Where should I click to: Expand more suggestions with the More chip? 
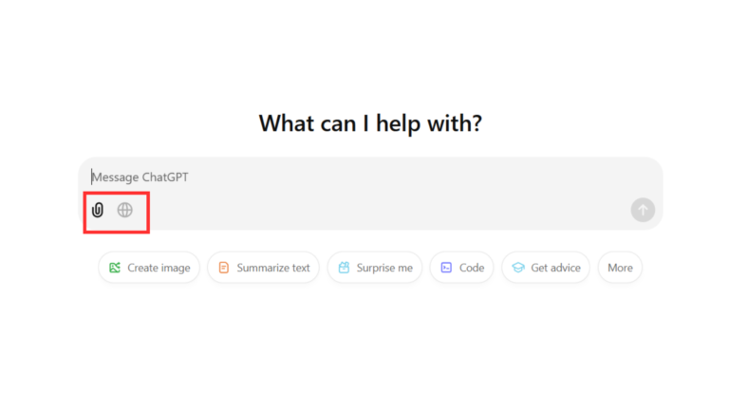coord(620,268)
